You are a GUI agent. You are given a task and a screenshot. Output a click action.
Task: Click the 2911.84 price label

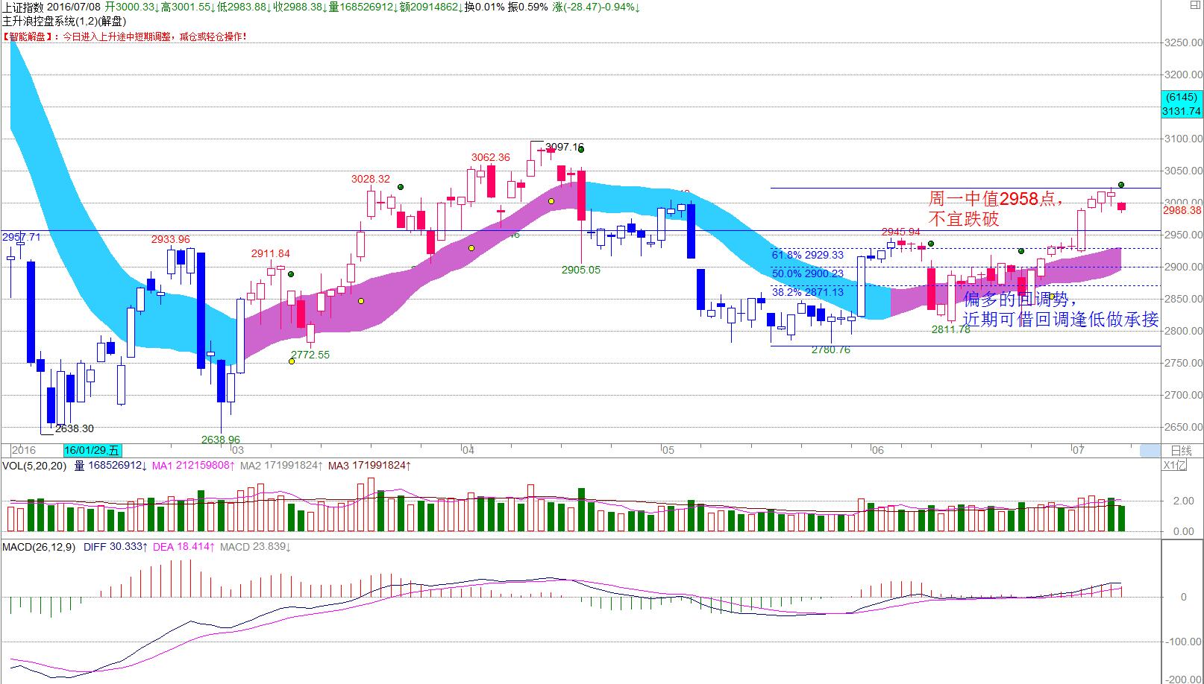pos(270,253)
